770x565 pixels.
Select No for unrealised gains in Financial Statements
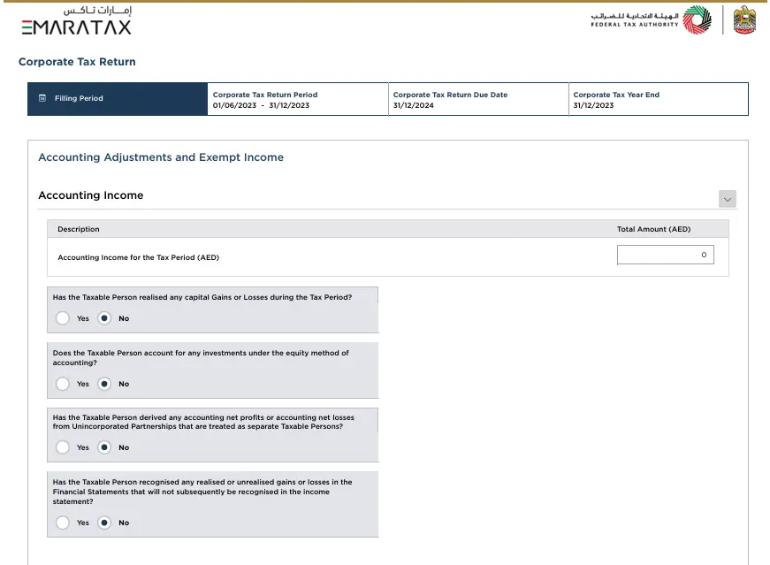[x=104, y=523]
